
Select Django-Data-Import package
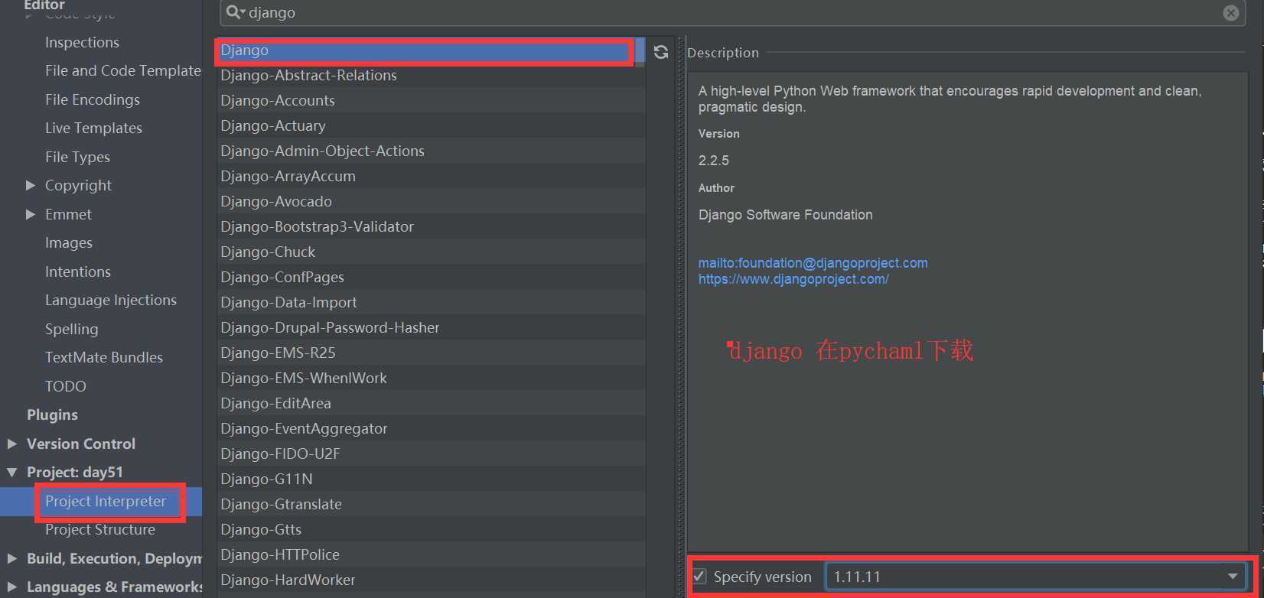431,302
